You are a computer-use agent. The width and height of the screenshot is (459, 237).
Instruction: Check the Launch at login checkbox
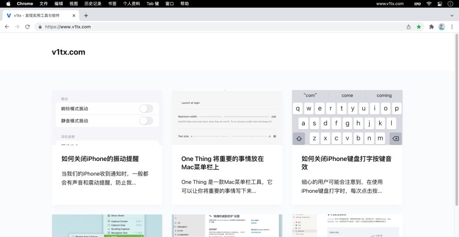pos(179,103)
